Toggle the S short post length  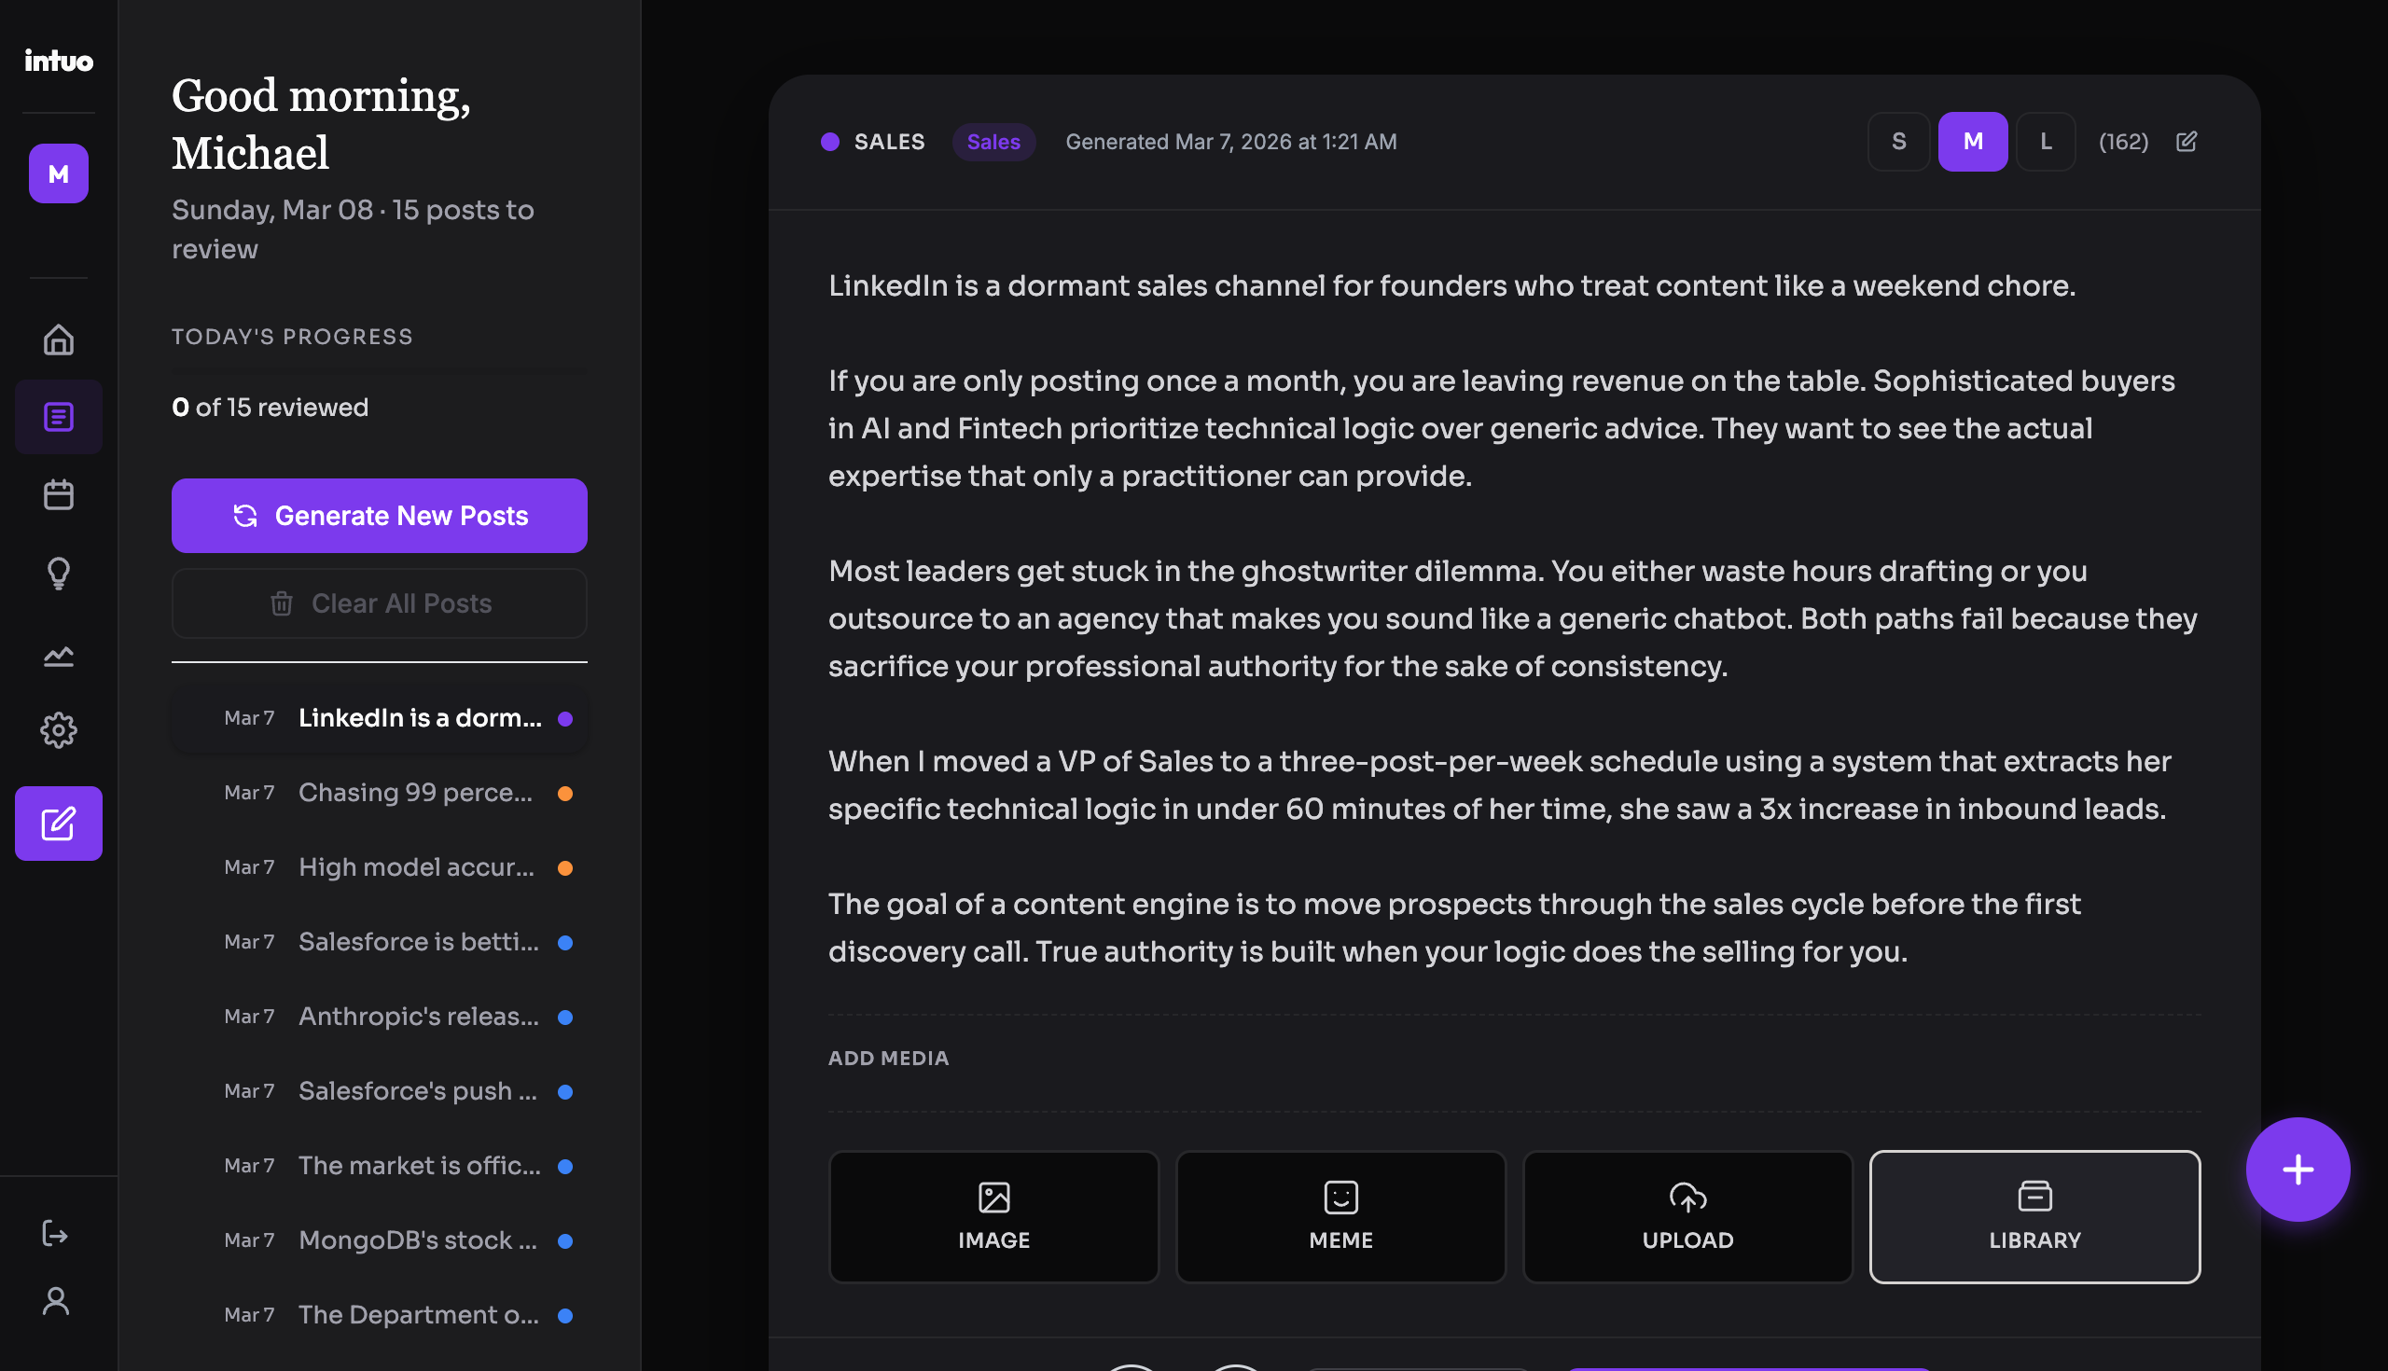[1898, 141]
